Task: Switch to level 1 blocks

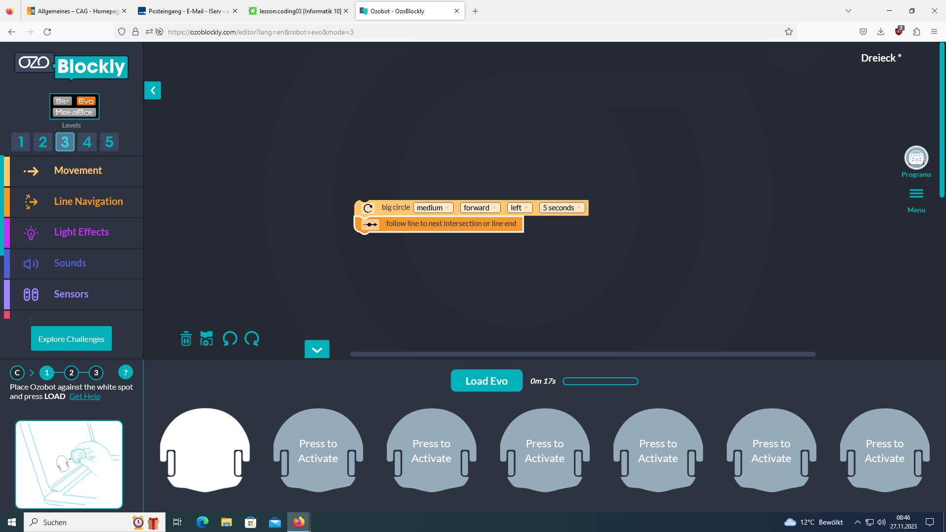Action: point(21,142)
